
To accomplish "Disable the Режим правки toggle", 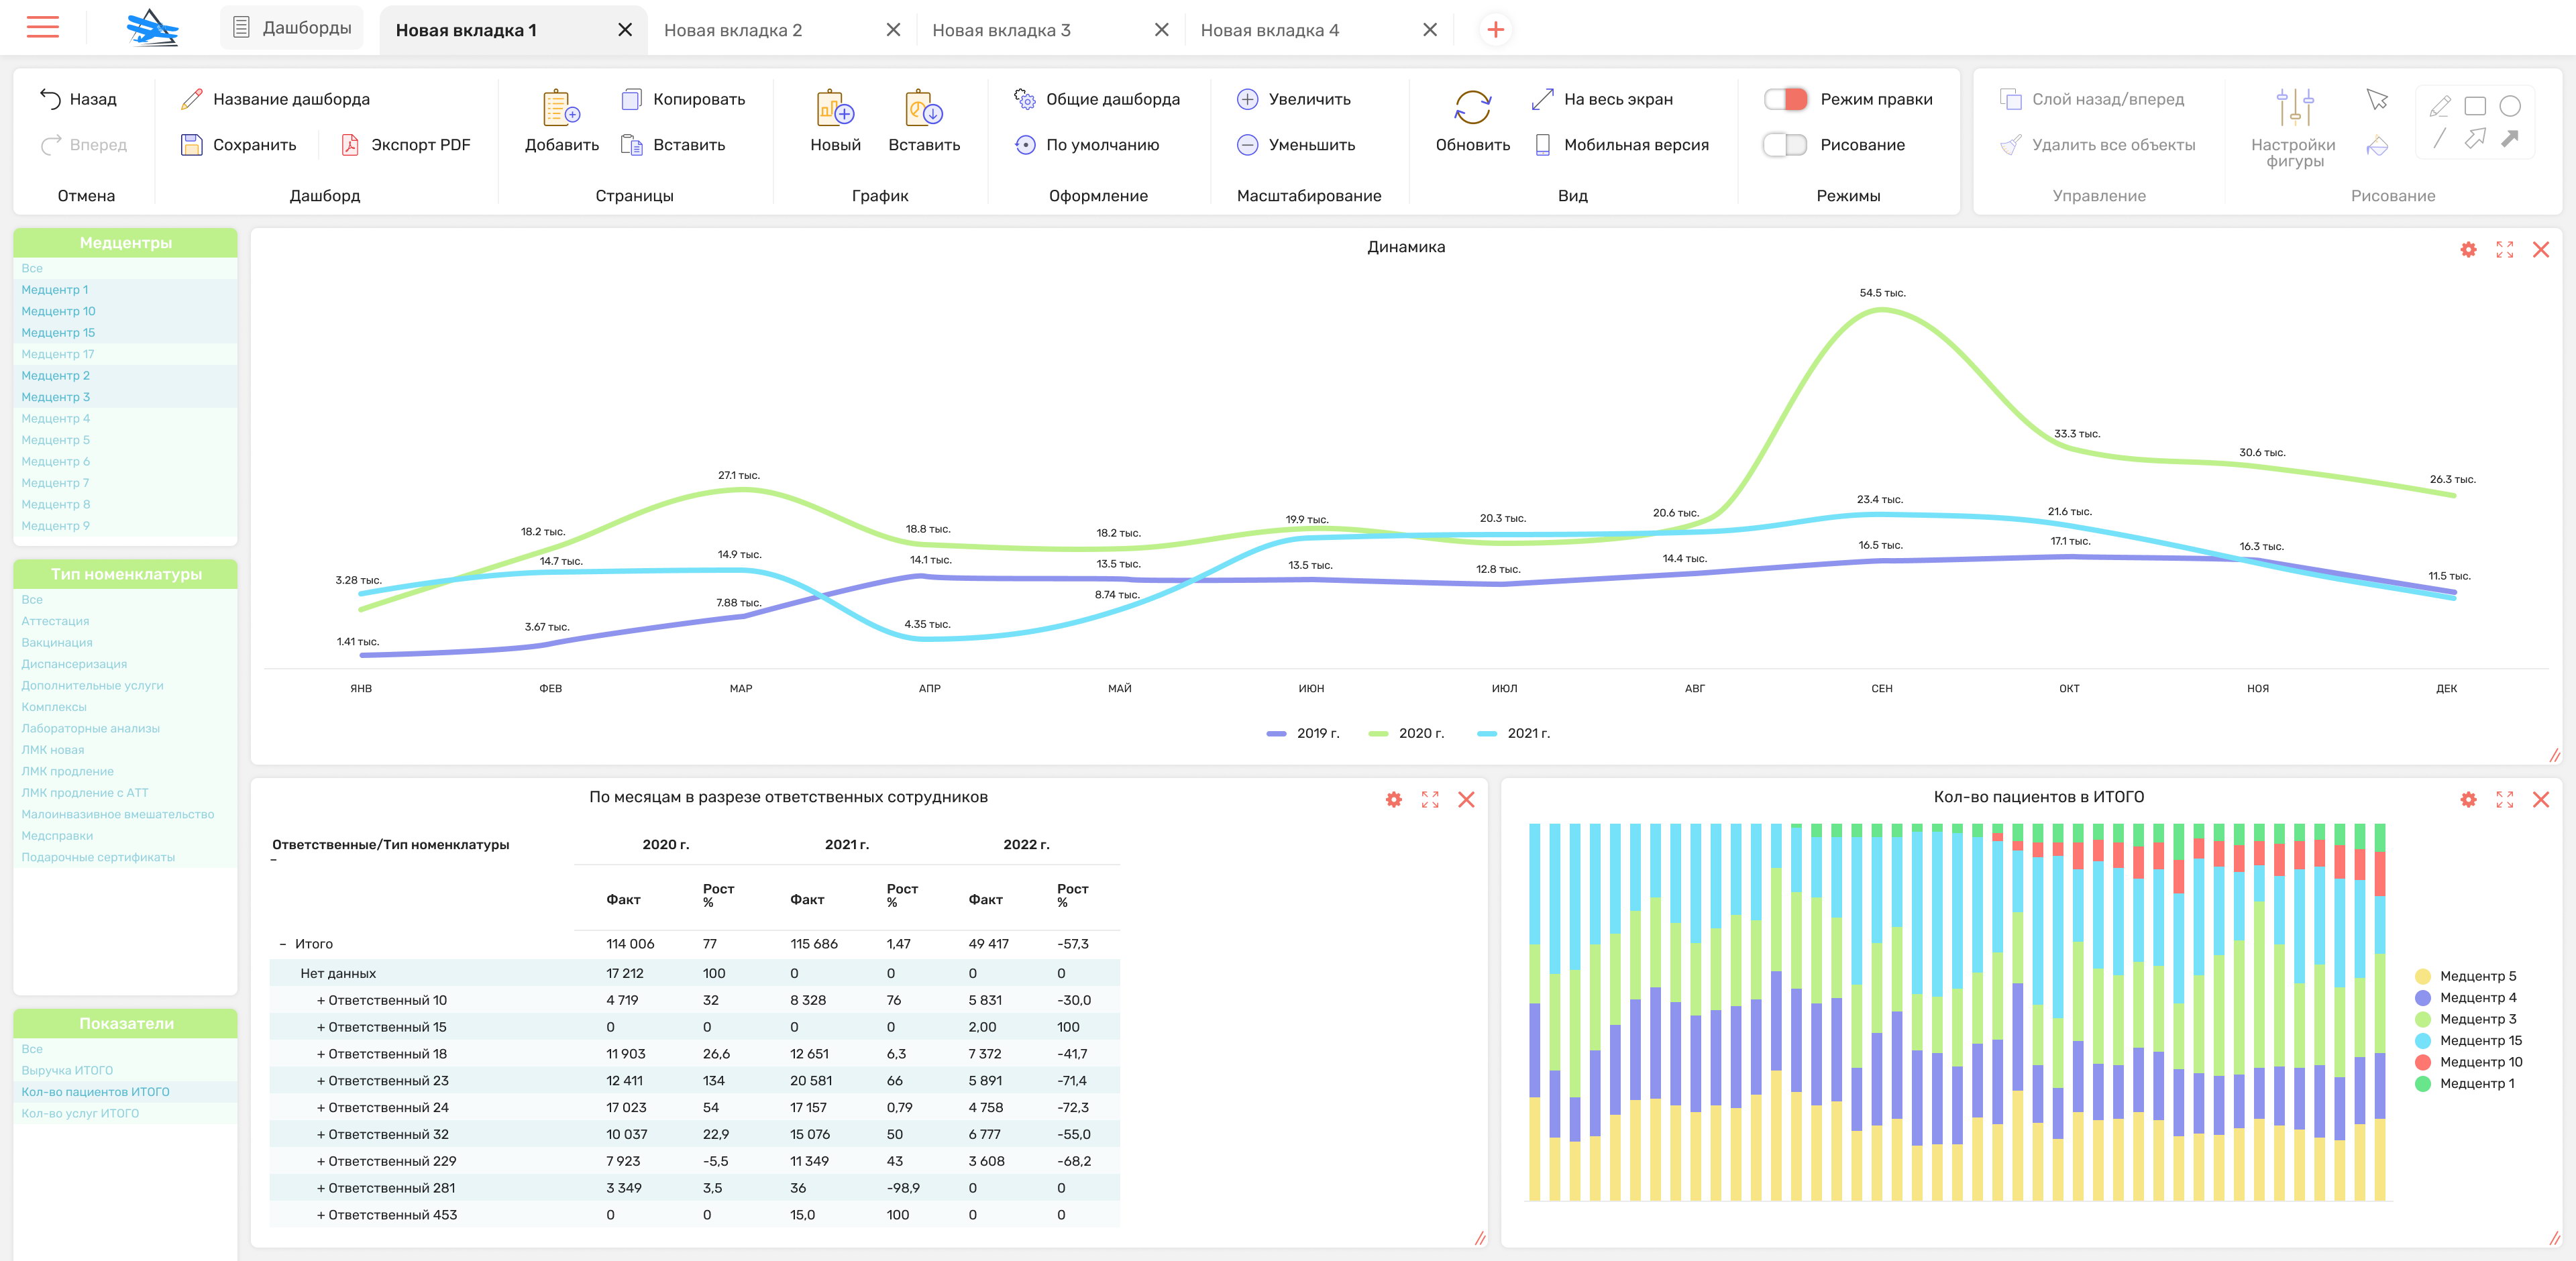I will (x=1785, y=99).
